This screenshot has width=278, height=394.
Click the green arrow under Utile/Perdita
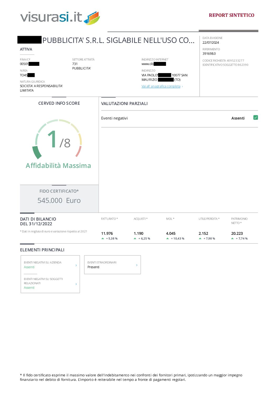click(200, 238)
